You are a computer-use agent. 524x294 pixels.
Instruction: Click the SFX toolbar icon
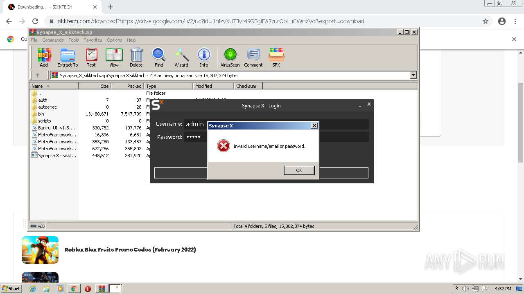276,57
